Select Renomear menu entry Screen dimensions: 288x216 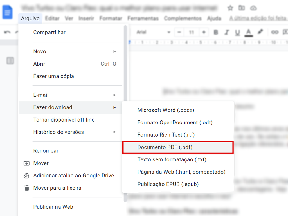pos(70,151)
